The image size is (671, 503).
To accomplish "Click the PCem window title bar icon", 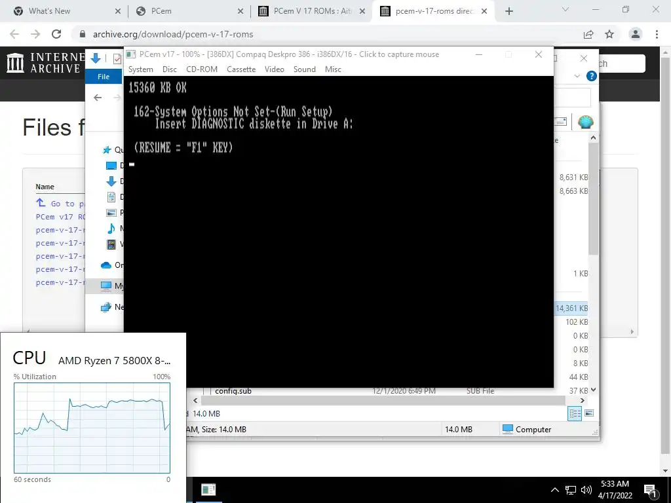I will click(x=131, y=54).
